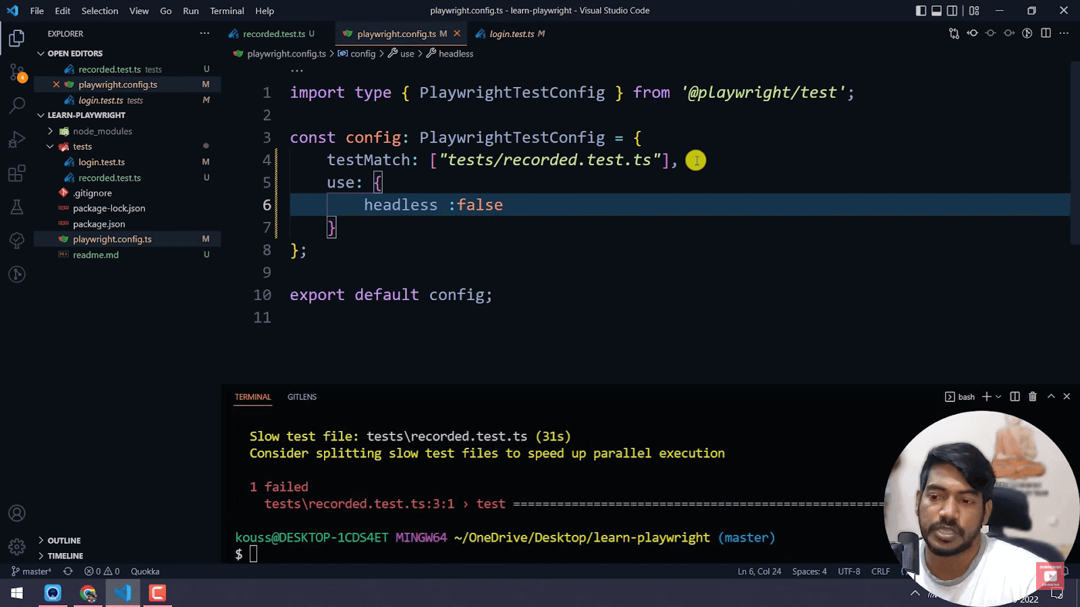Viewport: 1080px width, 607px height.
Task: Open the Source Control view
Action: (x=17, y=72)
